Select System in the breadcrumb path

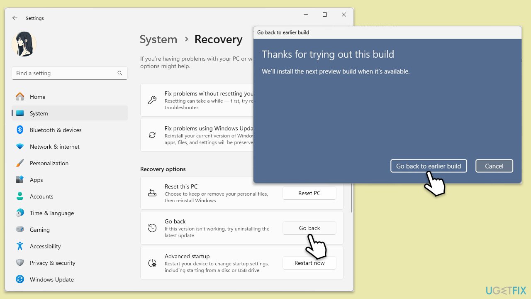[158, 39]
